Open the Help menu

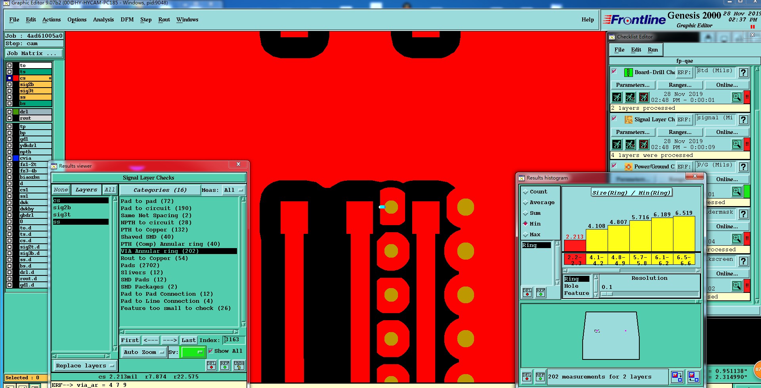pos(588,19)
